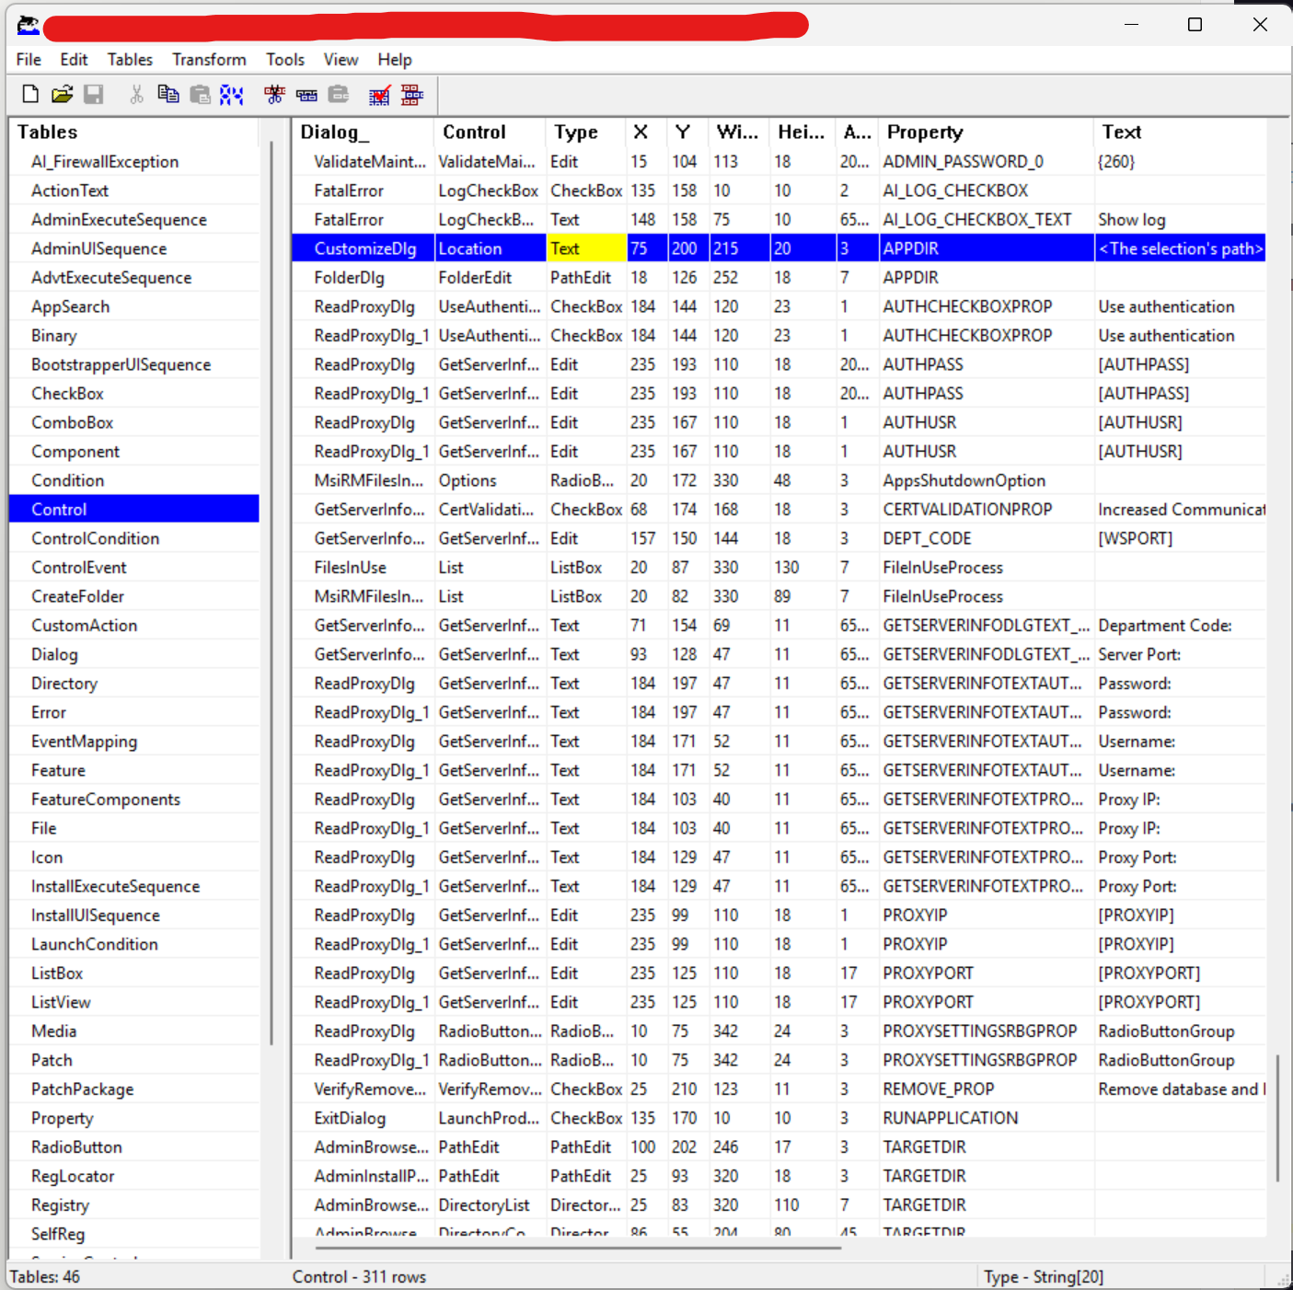This screenshot has width=1293, height=1290.
Task: Click the Open file folder icon
Action: pyautogui.click(x=62, y=94)
